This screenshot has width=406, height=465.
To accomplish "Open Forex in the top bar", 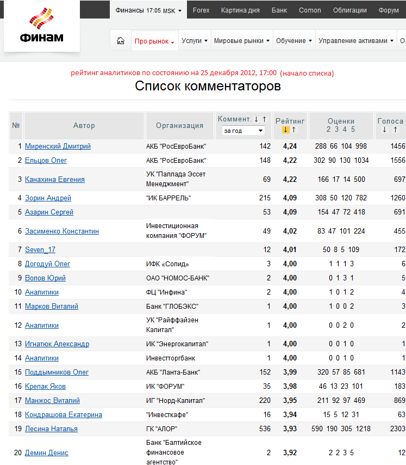I will point(201,10).
